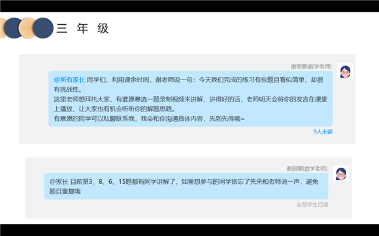The image size is (379, 236).
Task: Click teacher avatar beside the second message
Action: pos(340,173)
